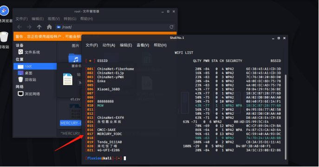319x167 pixels.
Task: Select root in the sidebar places
Action: pos(35,66)
